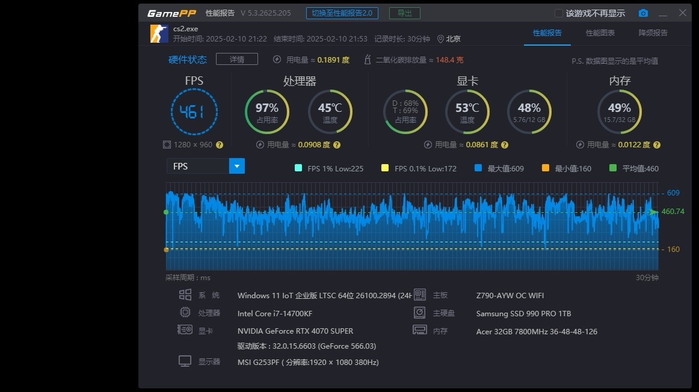Click the GPU D:68% T:69% usage gauge
The width and height of the screenshot is (699, 392).
tap(405, 112)
